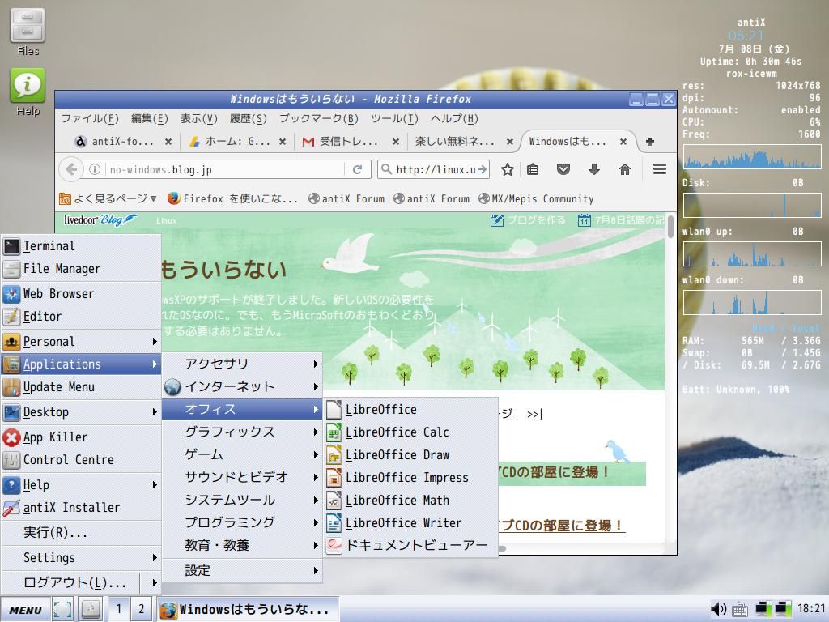Click Firefox を使いこな... bookmark
Image resolution: width=829 pixels, height=622 pixels.
point(232,198)
